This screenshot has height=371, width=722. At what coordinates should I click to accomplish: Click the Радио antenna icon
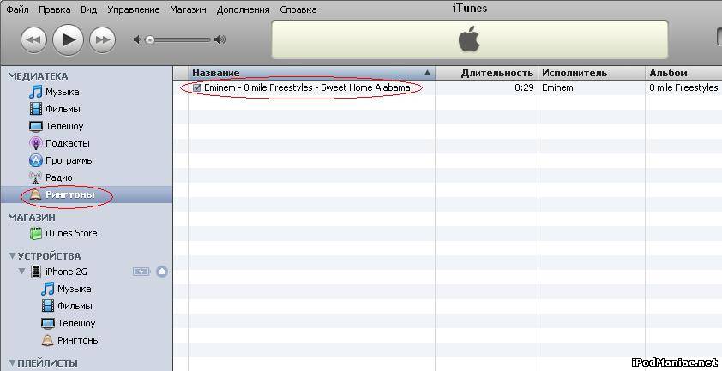[35, 177]
